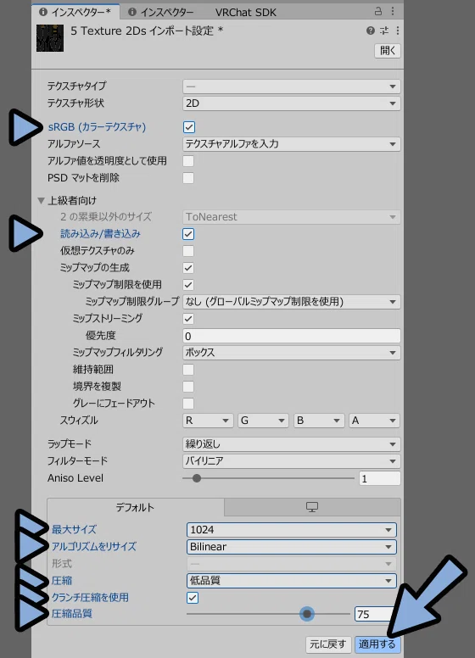The image size is (475, 658).
Task: Click the 5 Texture 2Ds インポート設定 title
Action: point(147,31)
